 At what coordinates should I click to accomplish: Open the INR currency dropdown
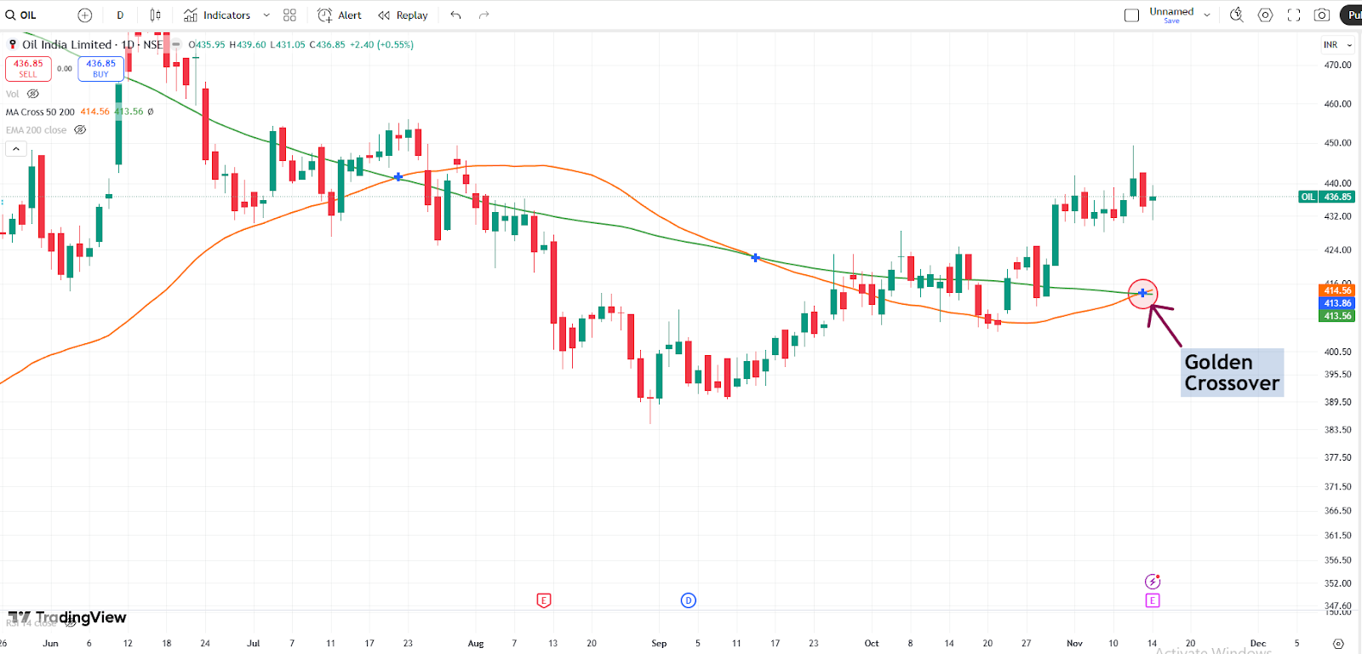point(1337,45)
